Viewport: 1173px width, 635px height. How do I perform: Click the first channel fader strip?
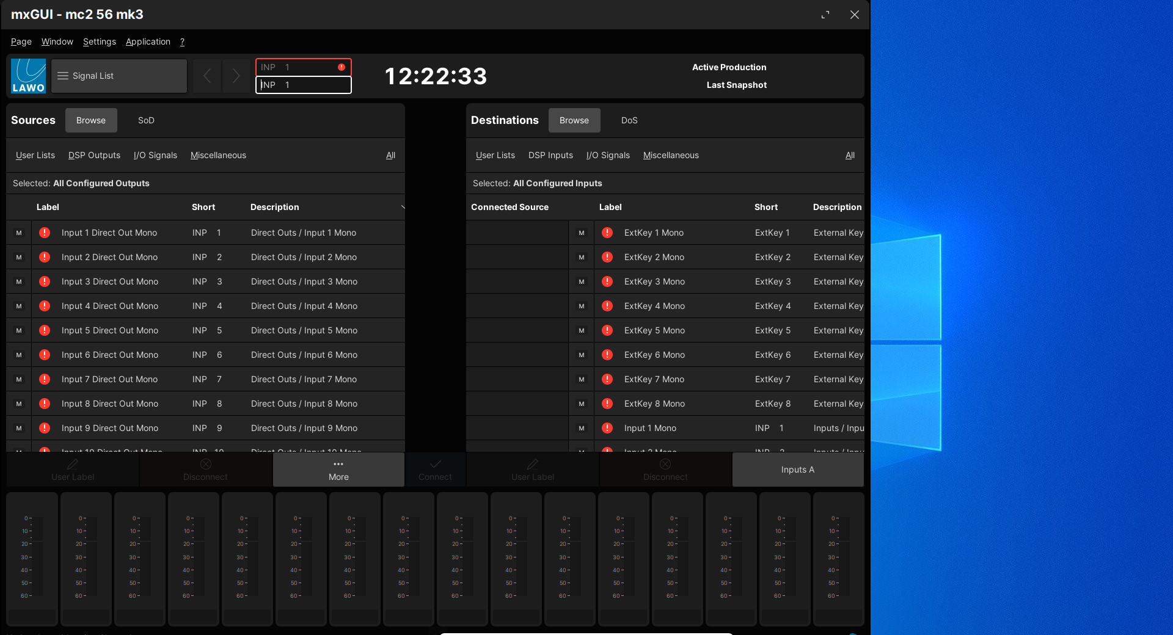(x=32, y=559)
